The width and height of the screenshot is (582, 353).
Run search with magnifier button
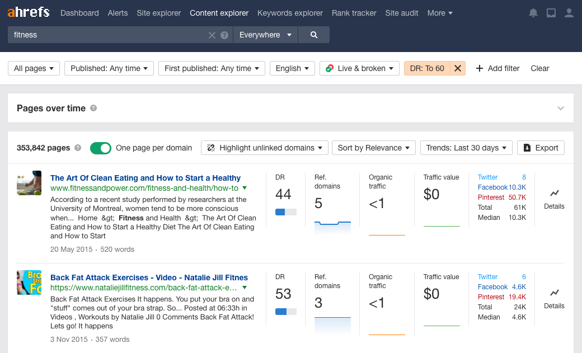click(313, 35)
